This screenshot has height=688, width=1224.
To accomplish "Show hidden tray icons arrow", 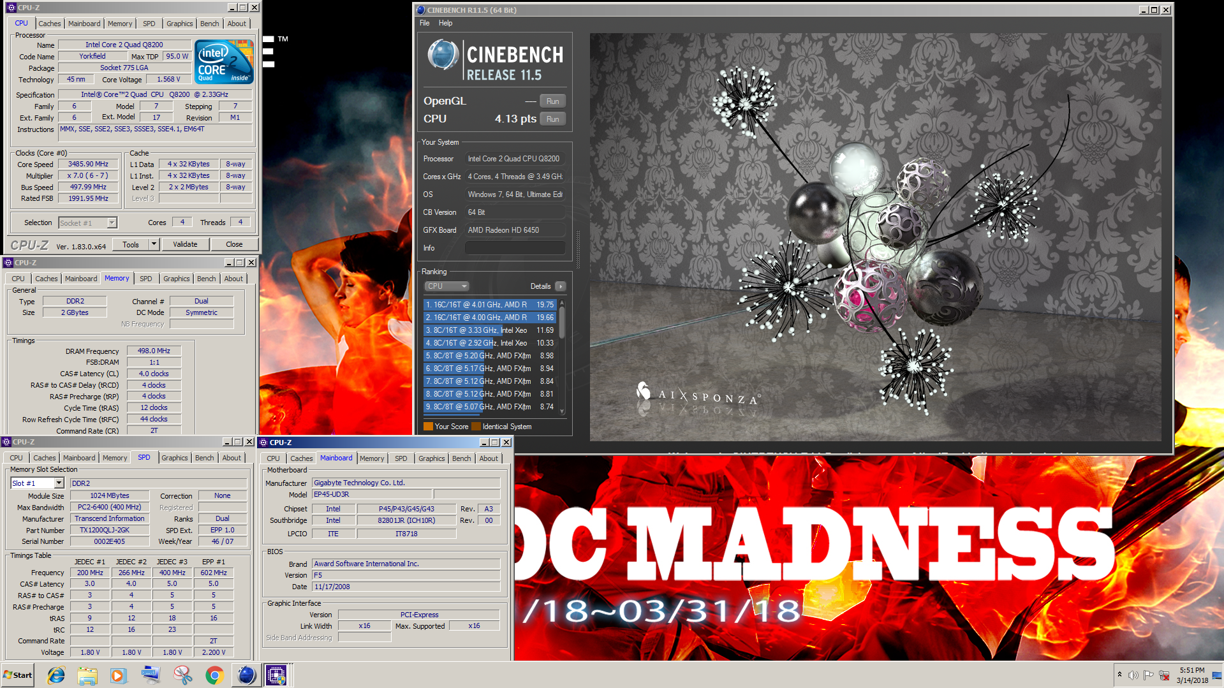I will (x=1119, y=675).
